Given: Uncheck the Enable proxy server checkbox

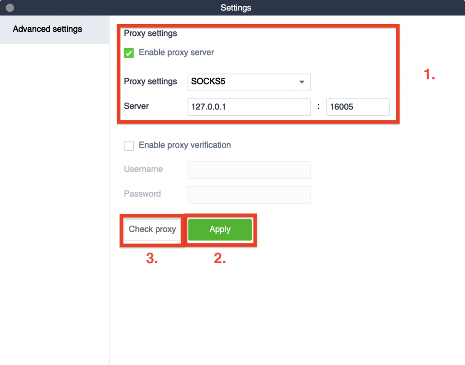Looking at the screenshot, I should pyautogui.click(x=129, y=53).
